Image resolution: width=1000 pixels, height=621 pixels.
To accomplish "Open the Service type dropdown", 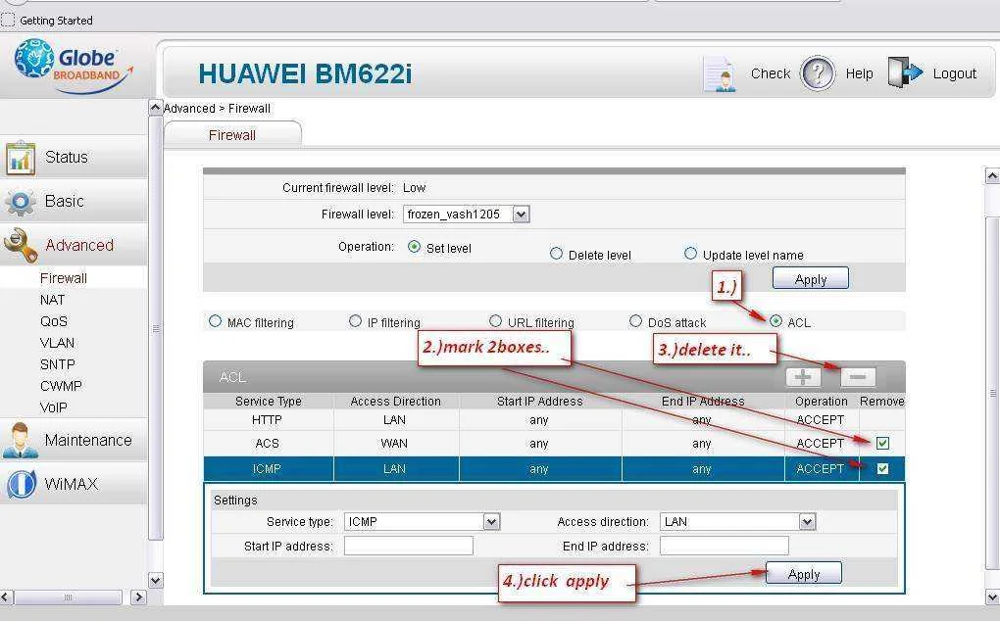I will (x=423, y=522).
